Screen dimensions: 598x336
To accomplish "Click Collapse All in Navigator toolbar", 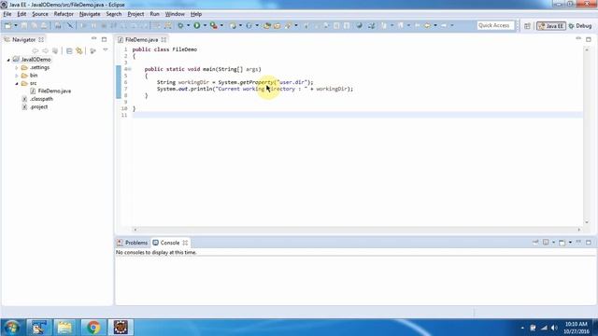I will (x=69, y=50).
